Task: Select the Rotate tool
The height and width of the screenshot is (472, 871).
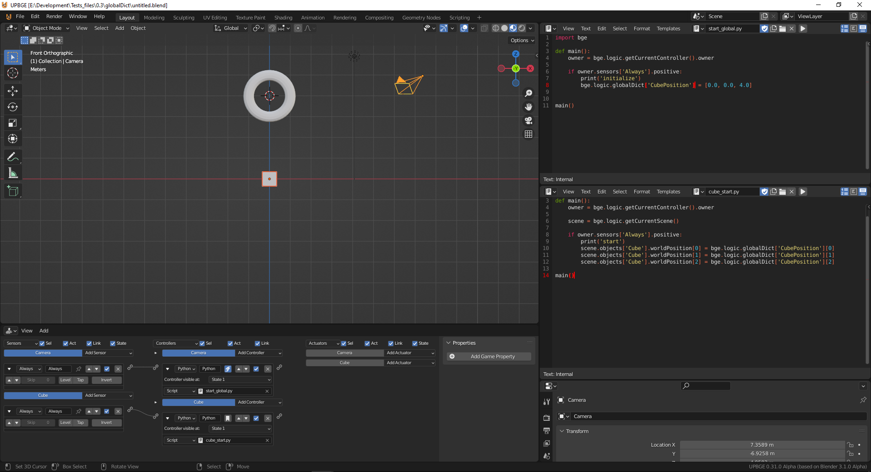Action: pyautogui.click(x=13, y=107)
